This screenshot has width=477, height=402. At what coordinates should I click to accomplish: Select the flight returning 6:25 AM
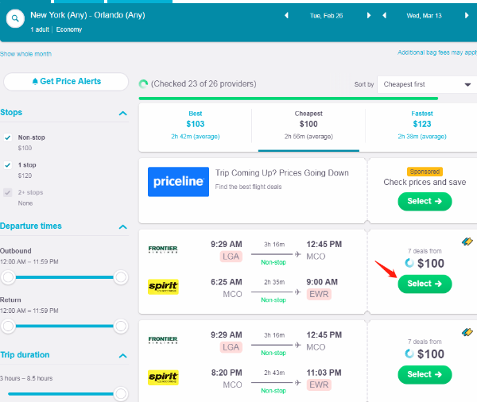click(425, 284)
